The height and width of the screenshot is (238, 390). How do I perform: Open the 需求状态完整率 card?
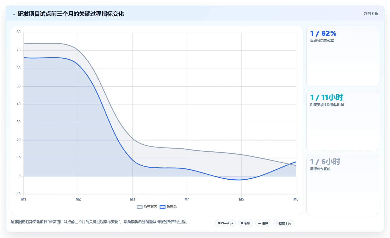[343, 56]
